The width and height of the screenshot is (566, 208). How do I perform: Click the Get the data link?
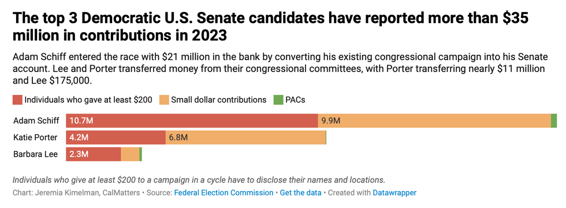(301, 192)
